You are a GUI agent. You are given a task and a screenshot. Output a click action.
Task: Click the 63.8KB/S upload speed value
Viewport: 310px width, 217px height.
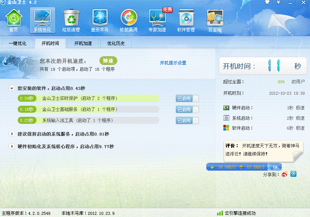tap(255, 167)
